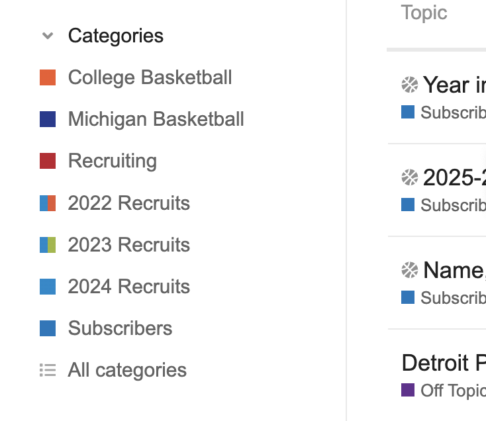
Task: Click the red Recruiting color square
Action: click(x=48, y=161)
